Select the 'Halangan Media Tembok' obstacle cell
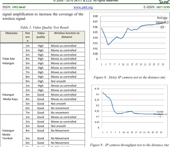 click(11, 131)
